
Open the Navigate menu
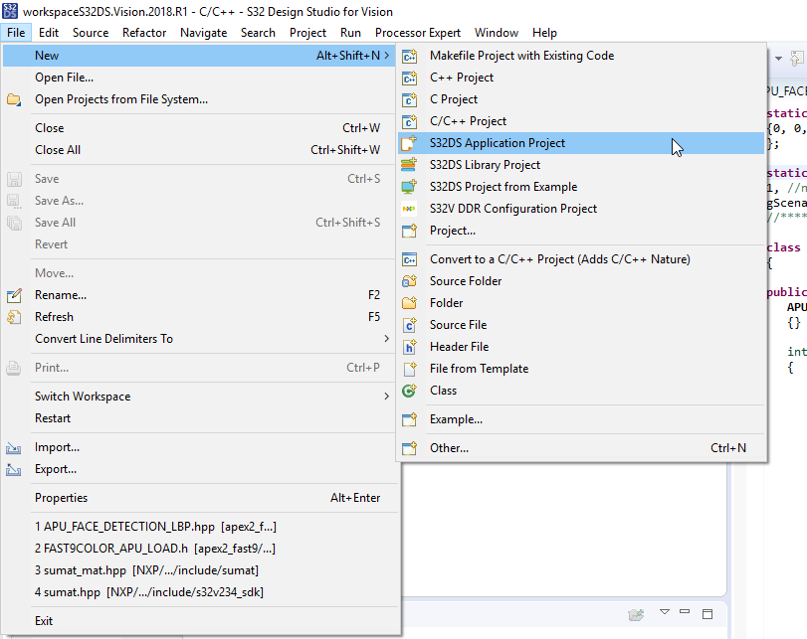point(203,33)
